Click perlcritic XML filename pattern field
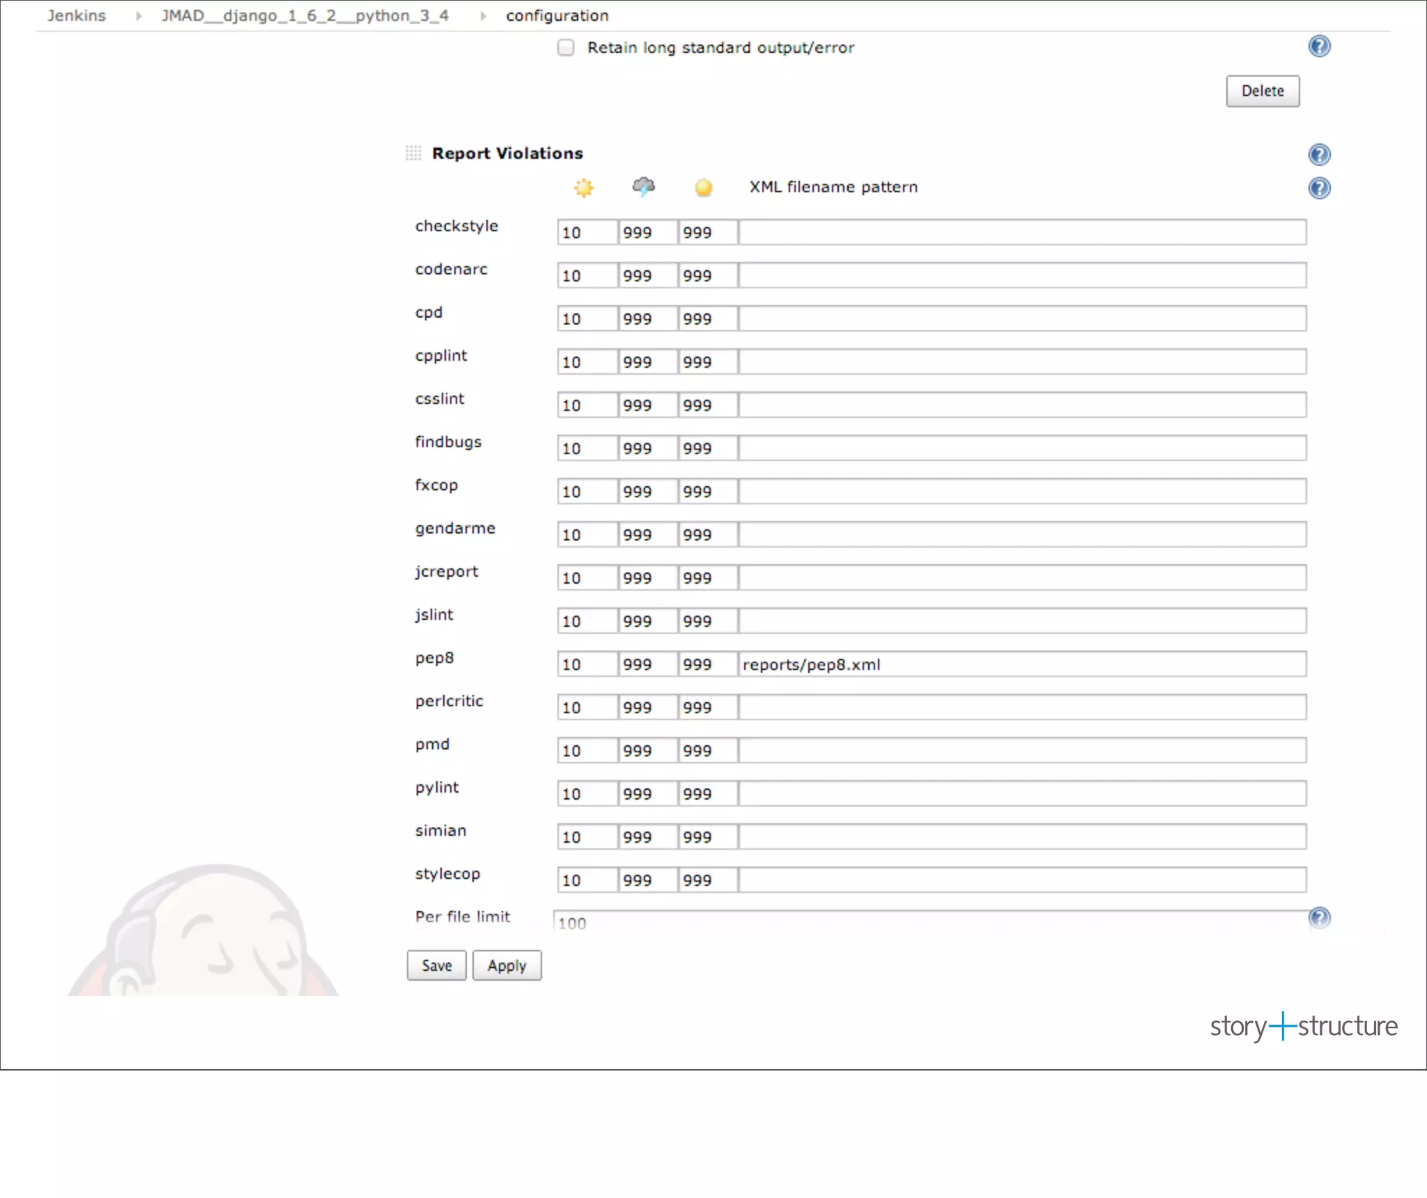Screen dimensions: 1427x1198 coord(1022,708)
